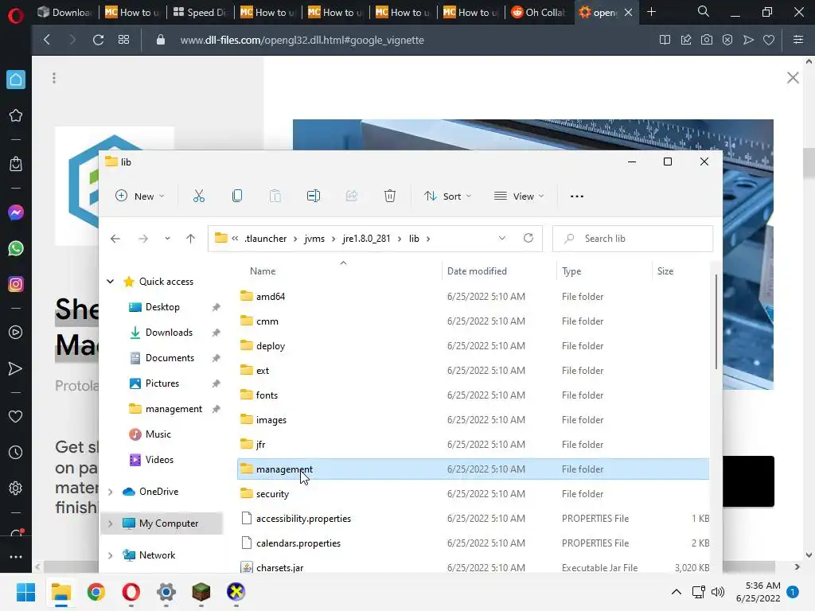
Task: Open the See more ellipsis menu in Explorer
Action: [x=577, y=197]
